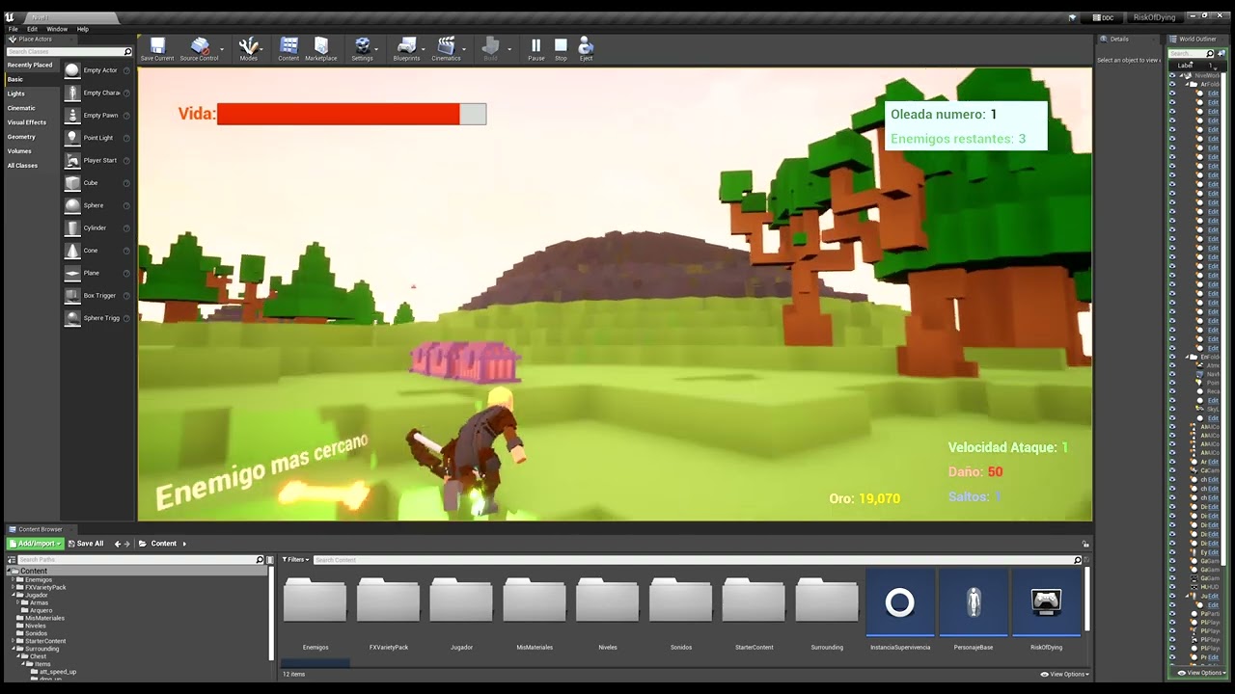This screenshot has width=1235, height=694.
Task: Open the Window menu
Action: (57, 29)
